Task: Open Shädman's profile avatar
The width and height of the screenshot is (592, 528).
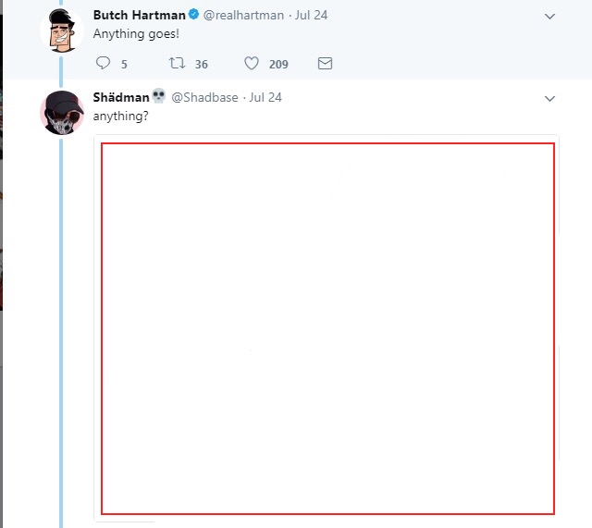Action: click(x=61, y=113)
